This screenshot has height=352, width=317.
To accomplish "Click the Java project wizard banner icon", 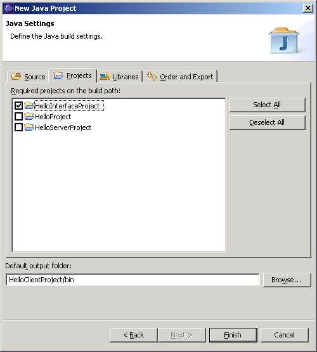I will [284, 41].
